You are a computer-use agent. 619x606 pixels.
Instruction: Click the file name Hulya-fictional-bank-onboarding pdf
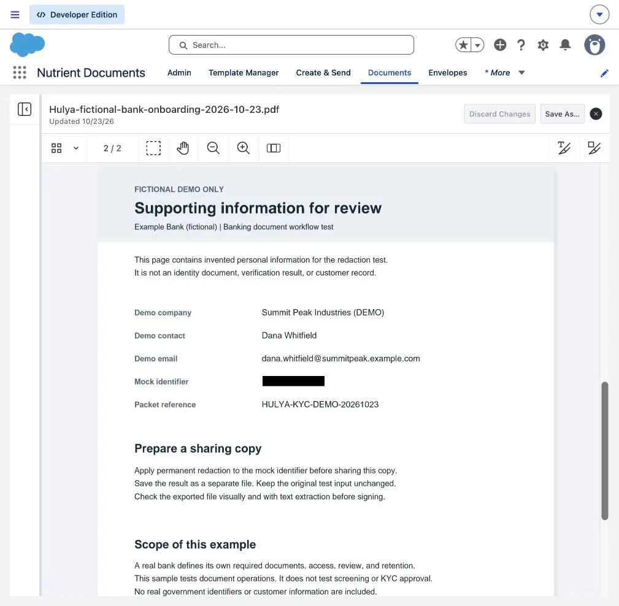pyautogui.click(x=164, y=109)
